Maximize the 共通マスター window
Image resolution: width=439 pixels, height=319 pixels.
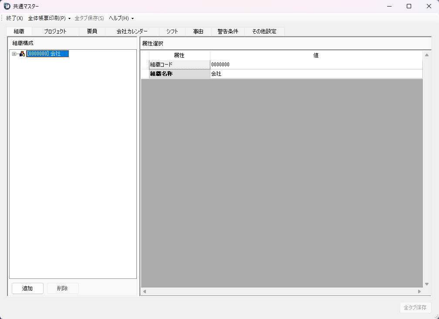click(409, 6)
